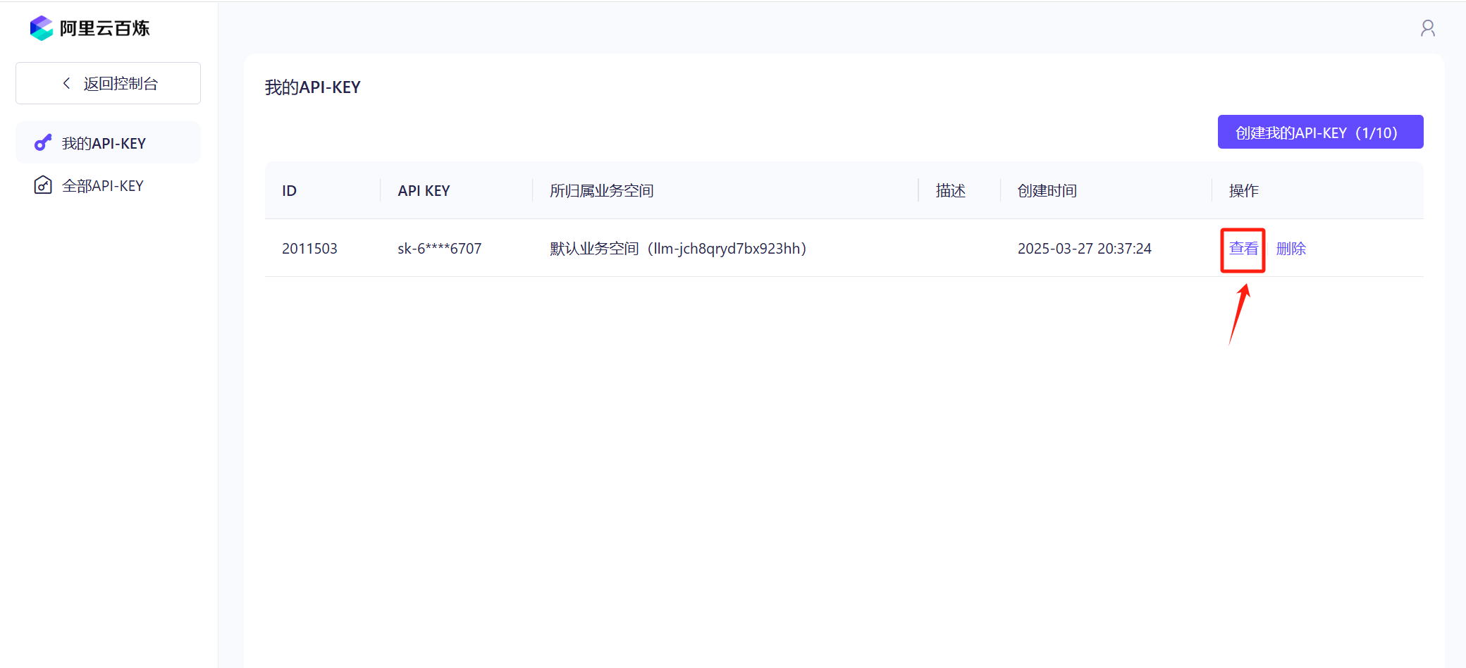Click the 描述 column header
The width and height of the screenshot is (1466, 668).
951,191
